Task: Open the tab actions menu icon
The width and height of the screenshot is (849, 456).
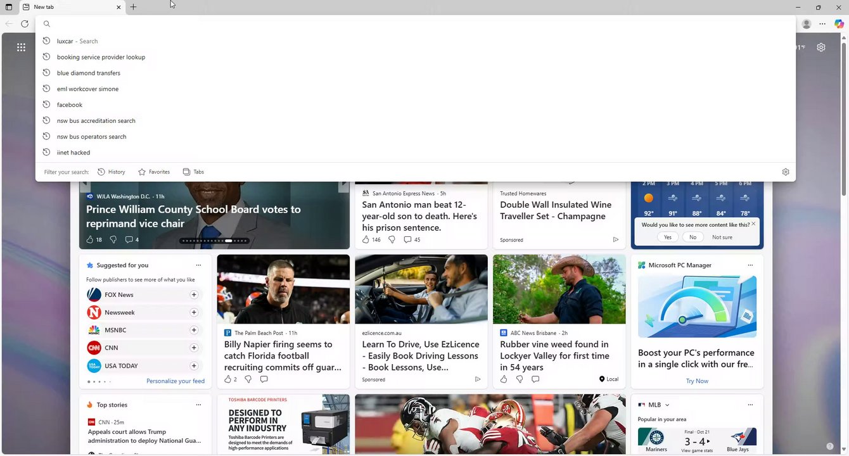Action: coord(8,7)
